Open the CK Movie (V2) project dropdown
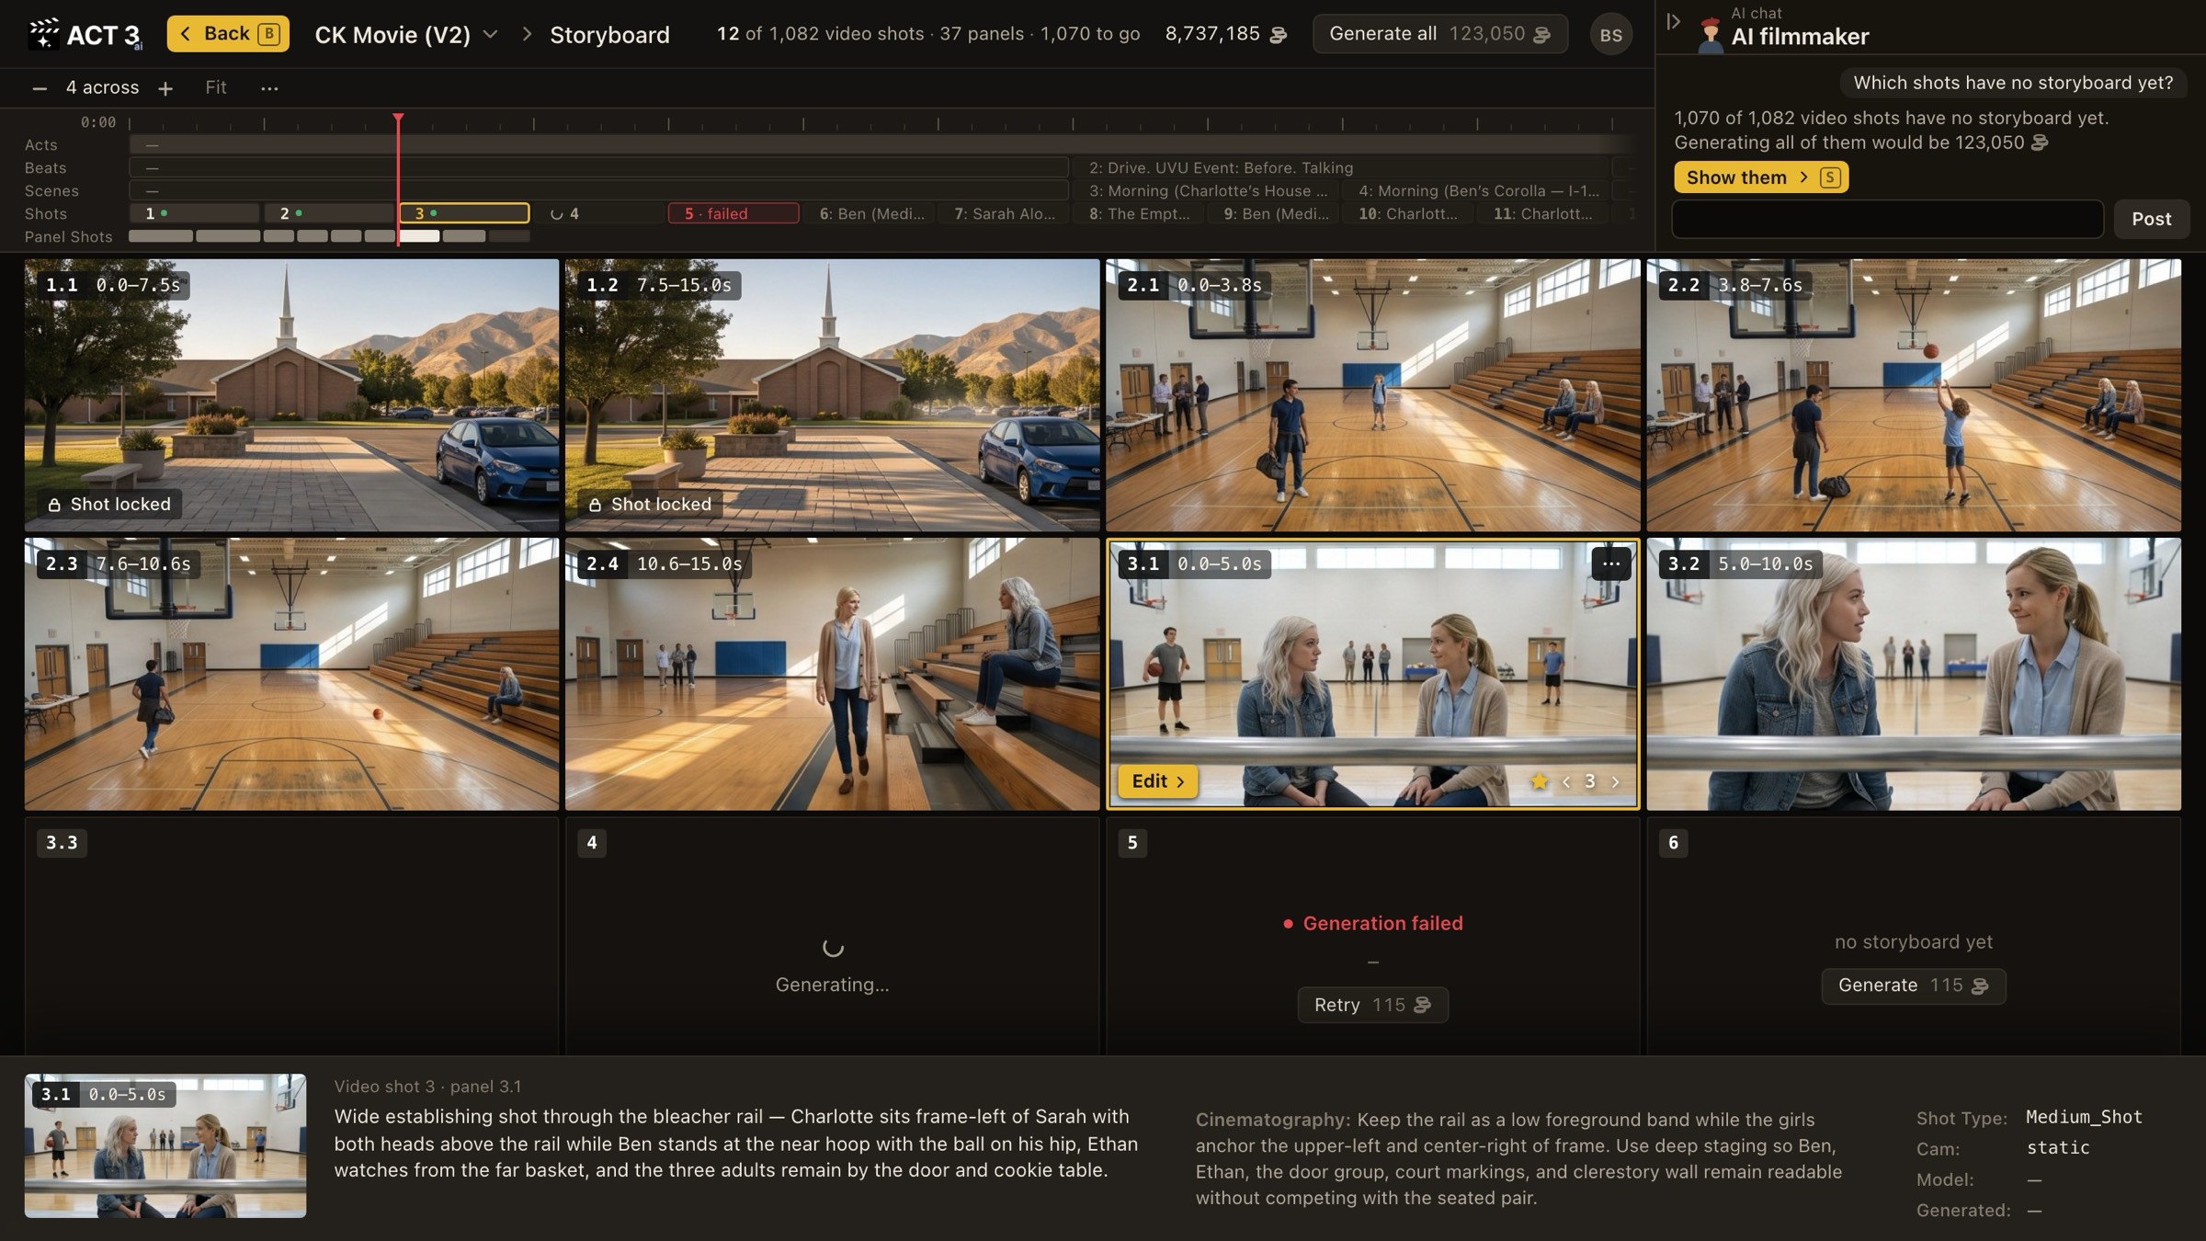Screen dimensions: 2206x1241 406,35
